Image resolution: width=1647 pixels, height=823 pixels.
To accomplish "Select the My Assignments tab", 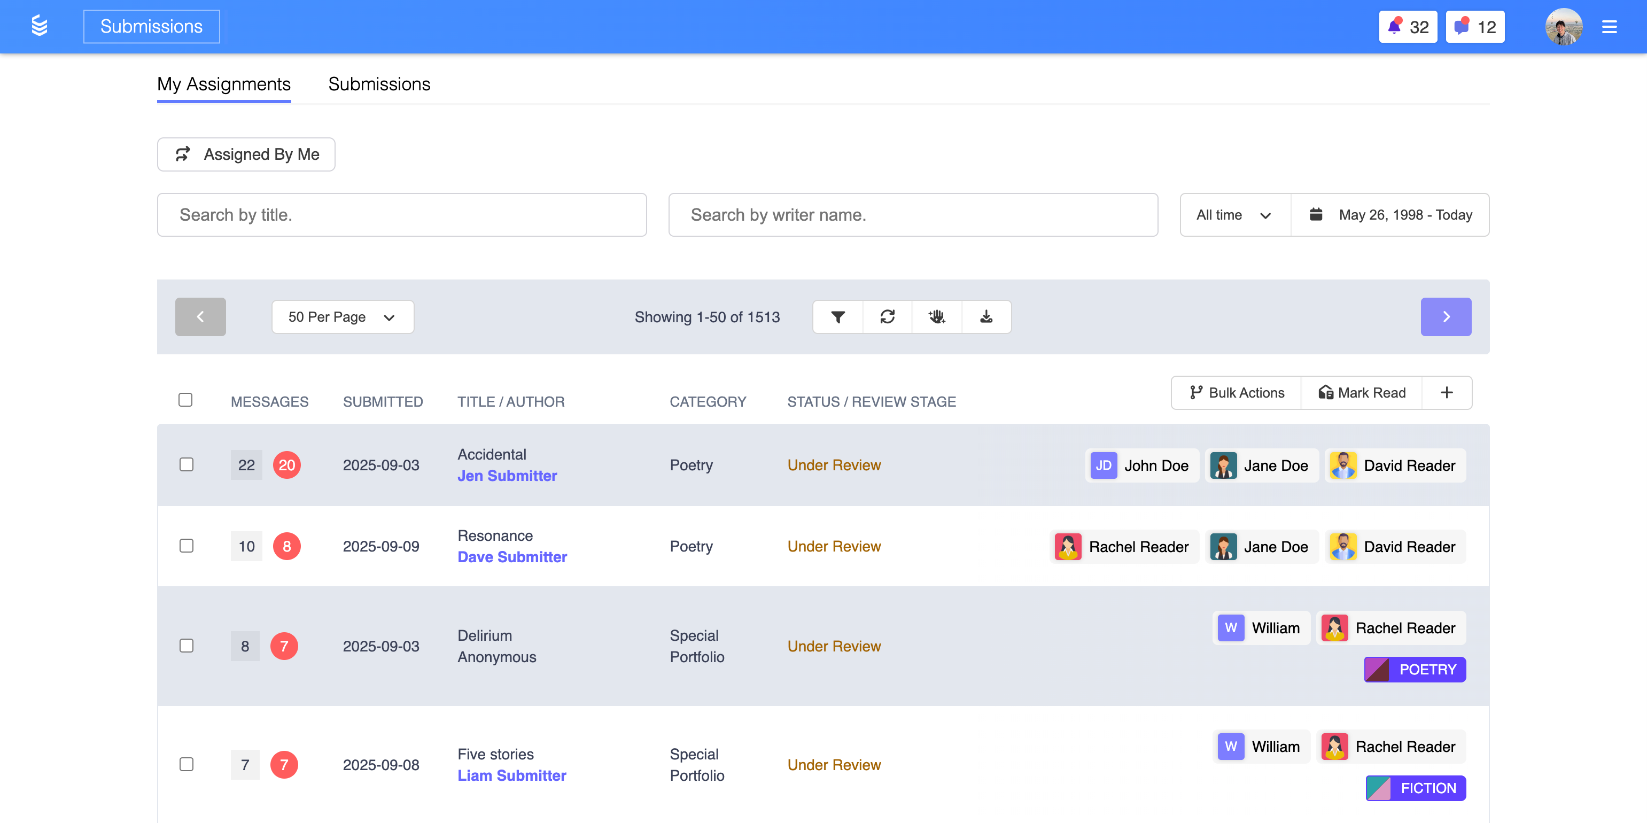I will [224, 84].
